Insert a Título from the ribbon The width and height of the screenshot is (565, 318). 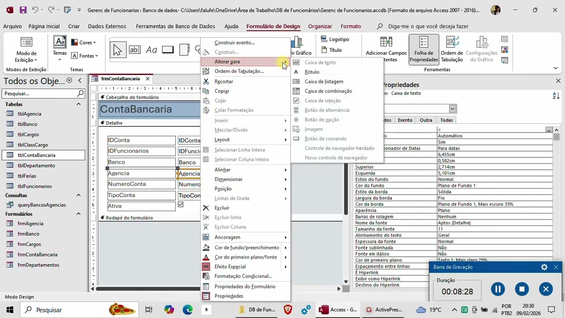(331, 50)
